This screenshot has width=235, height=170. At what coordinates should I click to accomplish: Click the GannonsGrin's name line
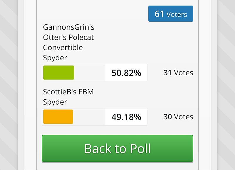(69, 27)
